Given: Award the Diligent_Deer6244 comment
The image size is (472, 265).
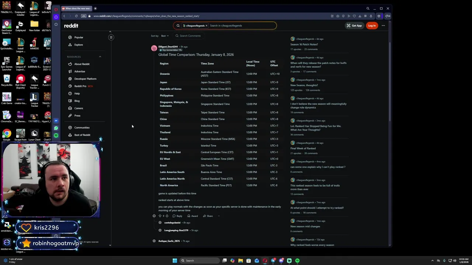Looking at the screenshot, I should (192, 216).
